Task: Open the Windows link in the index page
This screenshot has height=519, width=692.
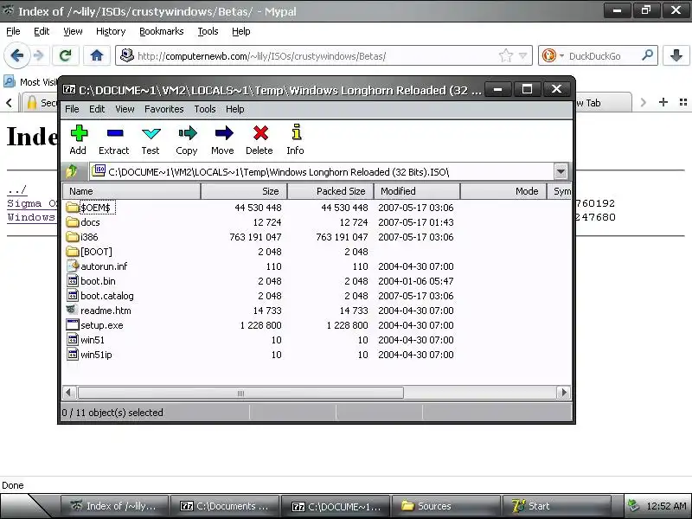Action: (32, 217)
